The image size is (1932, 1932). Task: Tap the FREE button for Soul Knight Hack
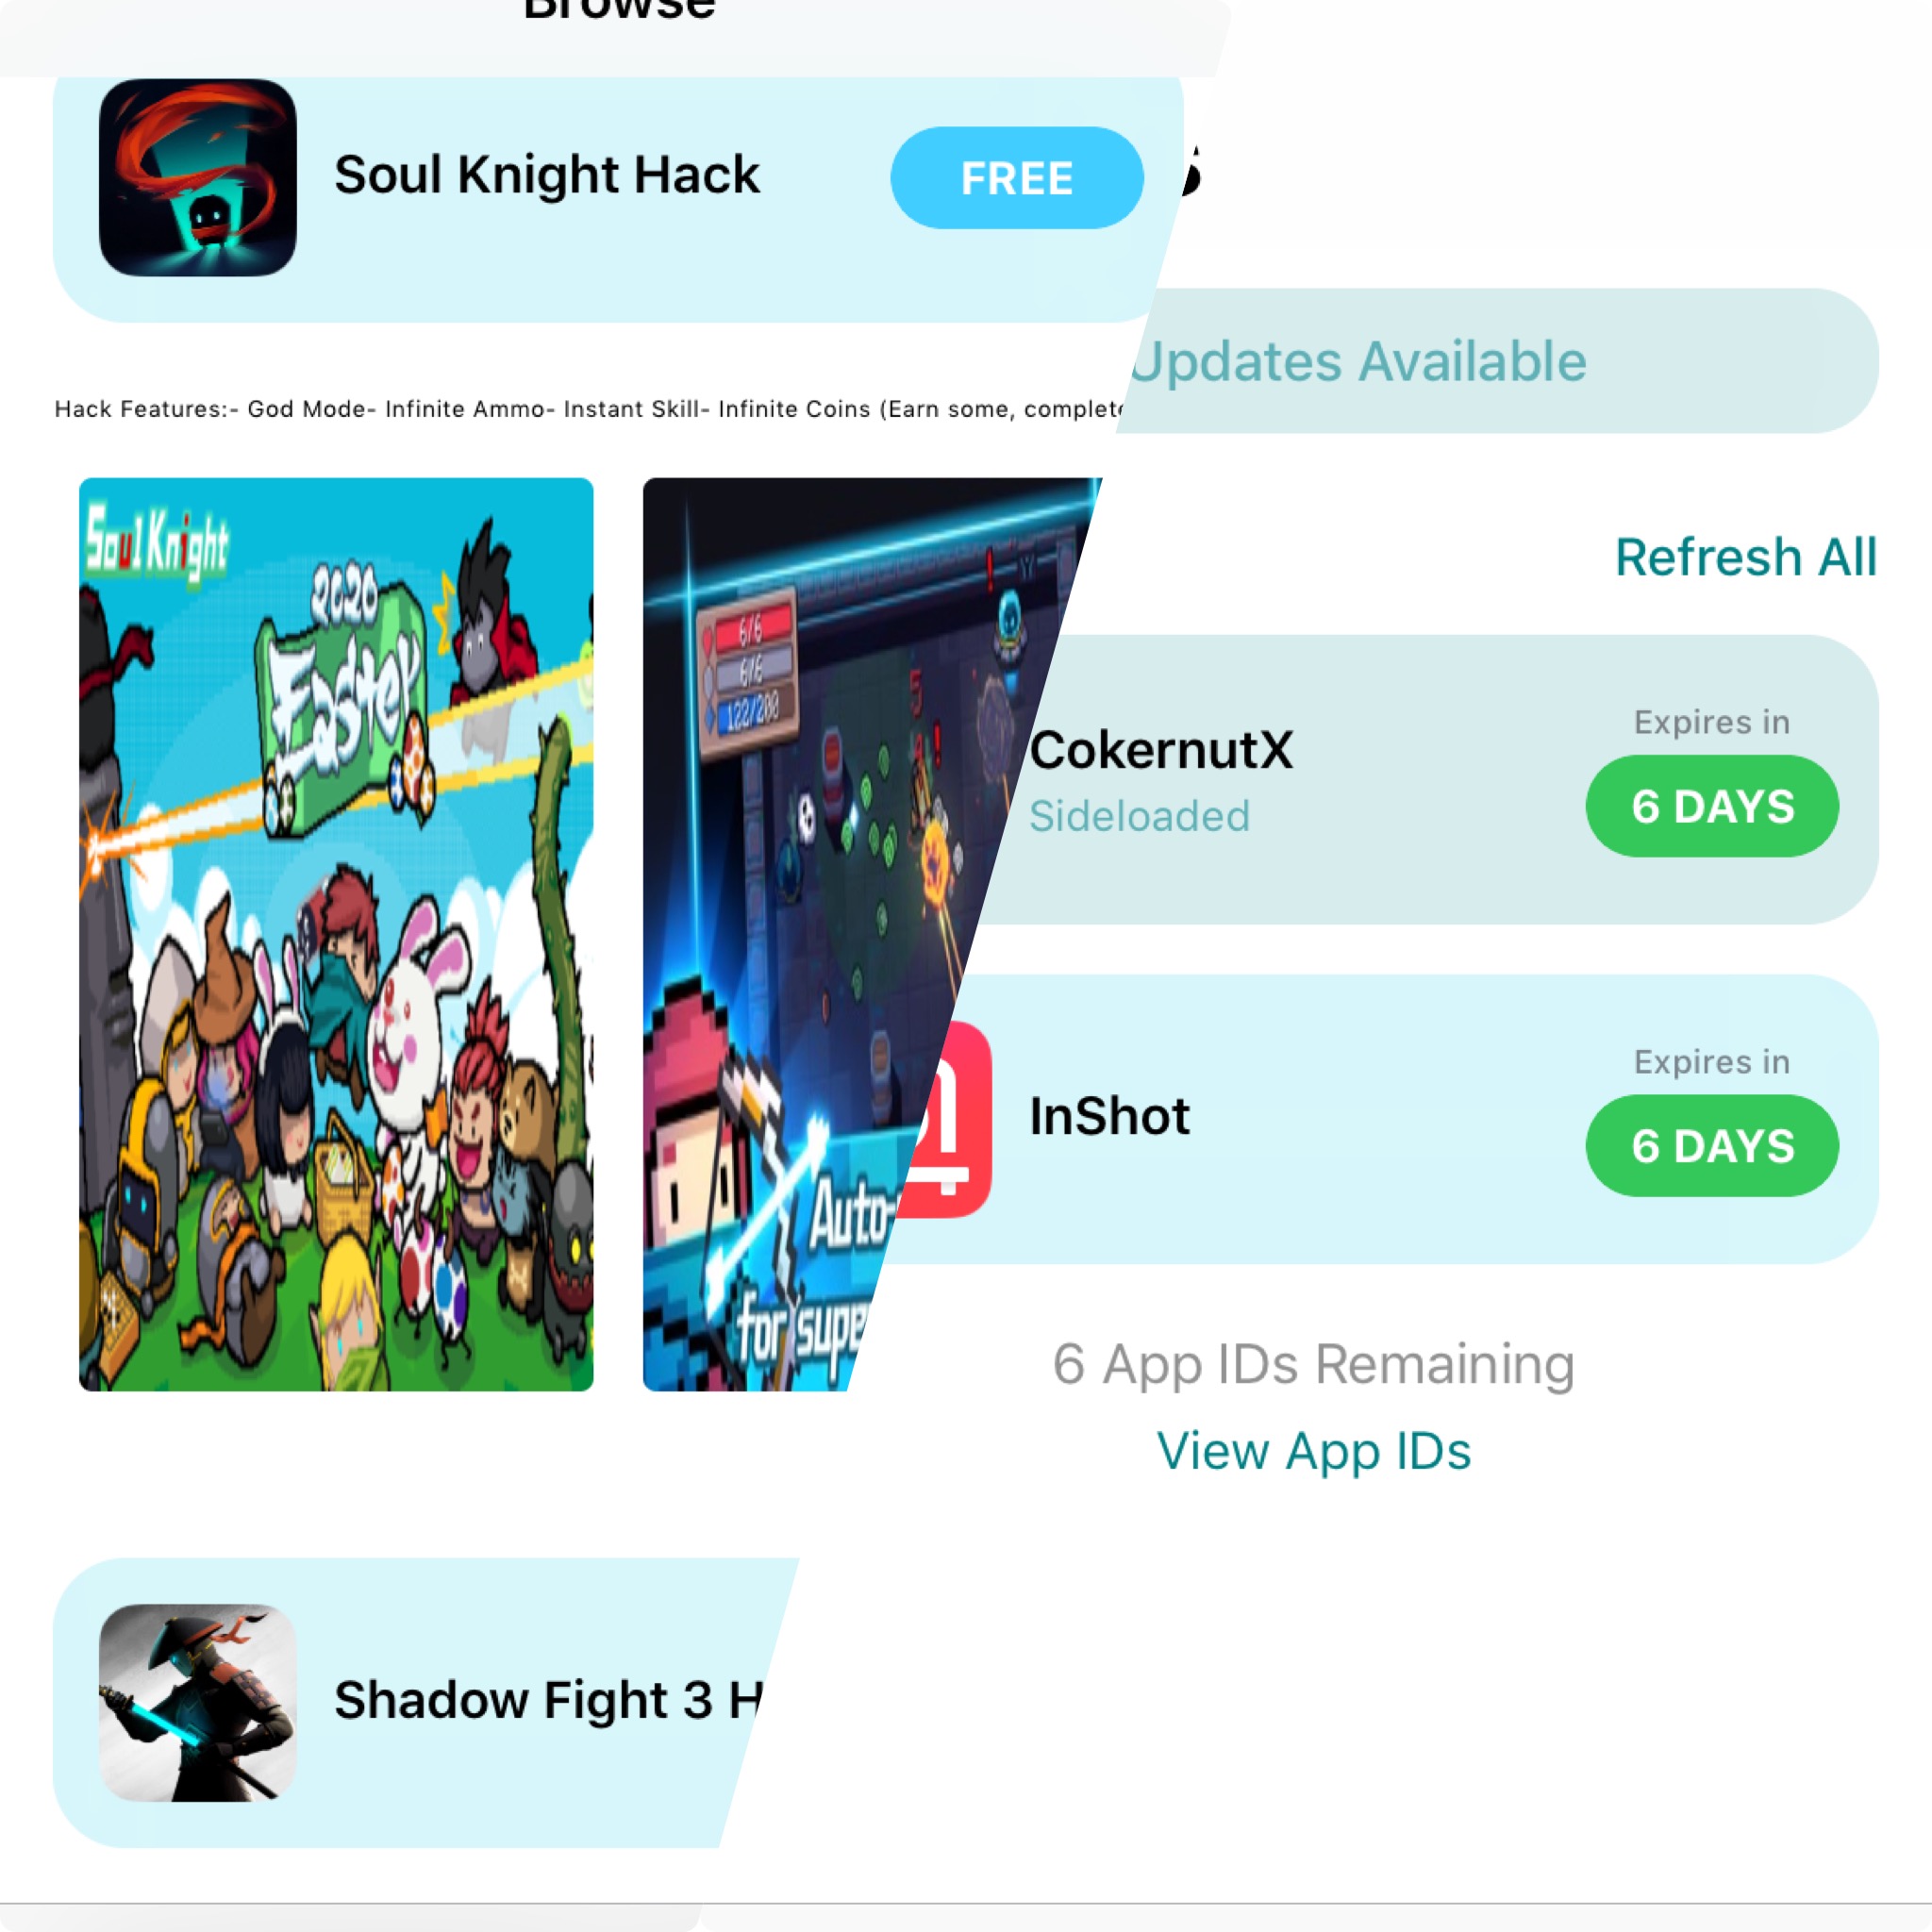1016,178
